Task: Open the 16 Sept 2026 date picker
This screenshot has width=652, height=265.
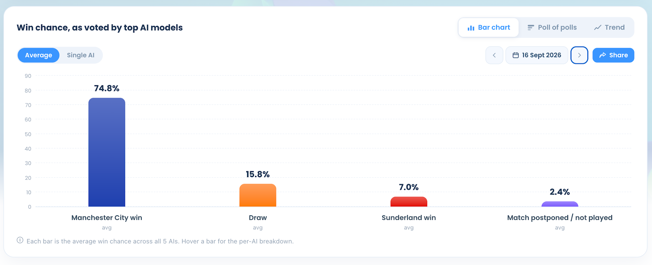Action: (537, 55)
